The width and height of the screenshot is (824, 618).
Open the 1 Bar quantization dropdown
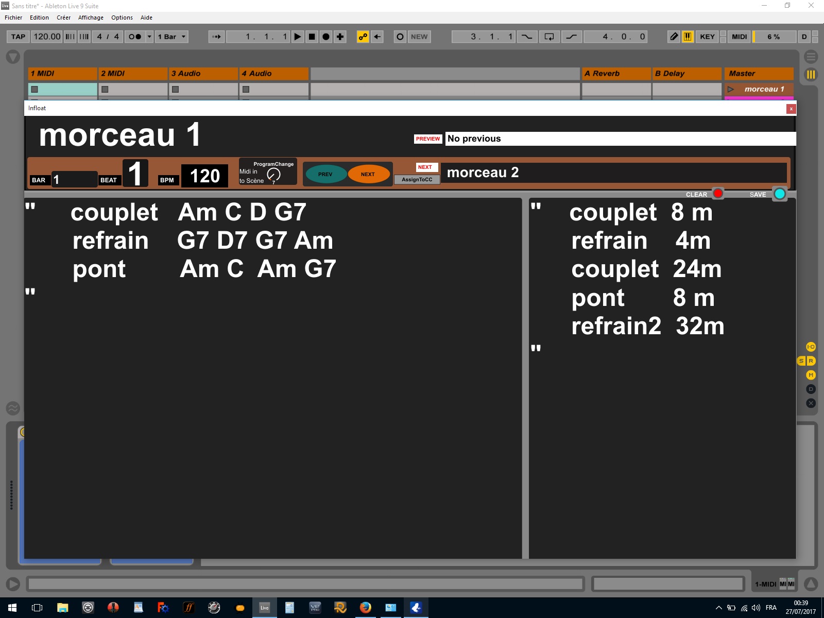171,37
